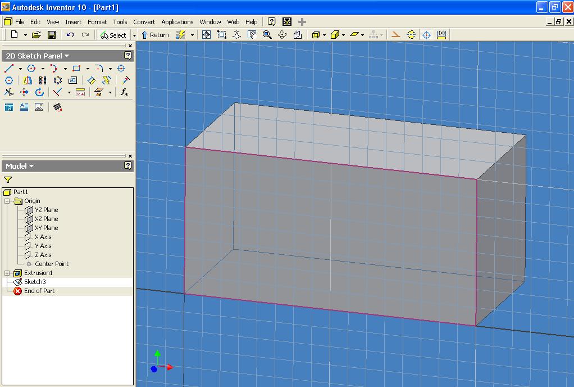Click the Zoom All toolbar icon
The image size is (574, 387).
pos(207,35)
